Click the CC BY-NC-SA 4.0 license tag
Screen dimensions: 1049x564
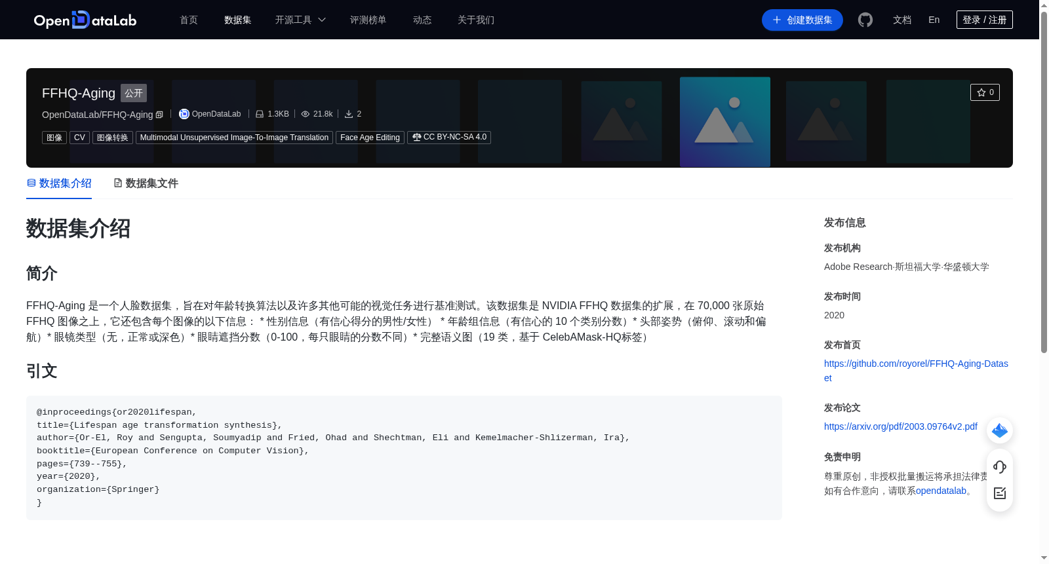449,138
